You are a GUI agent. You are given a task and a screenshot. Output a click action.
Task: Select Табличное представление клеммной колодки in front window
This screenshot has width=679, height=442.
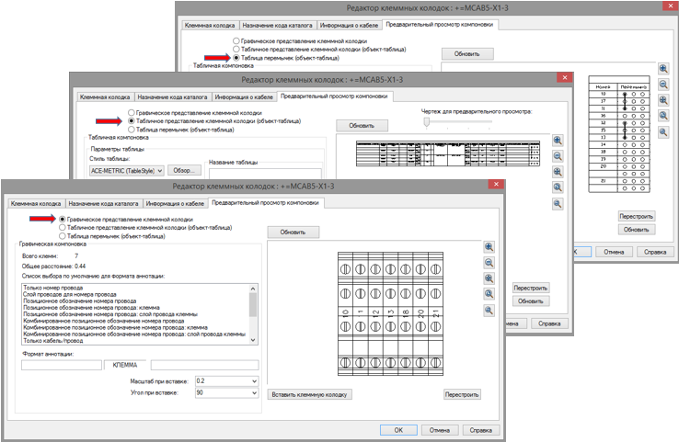point(63,228)
